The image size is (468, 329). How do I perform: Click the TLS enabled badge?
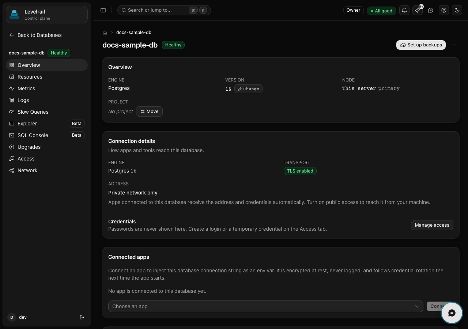300,171
